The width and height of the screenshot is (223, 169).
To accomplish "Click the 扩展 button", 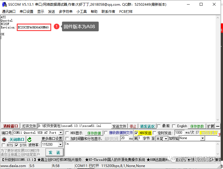I will click(210, 126).
